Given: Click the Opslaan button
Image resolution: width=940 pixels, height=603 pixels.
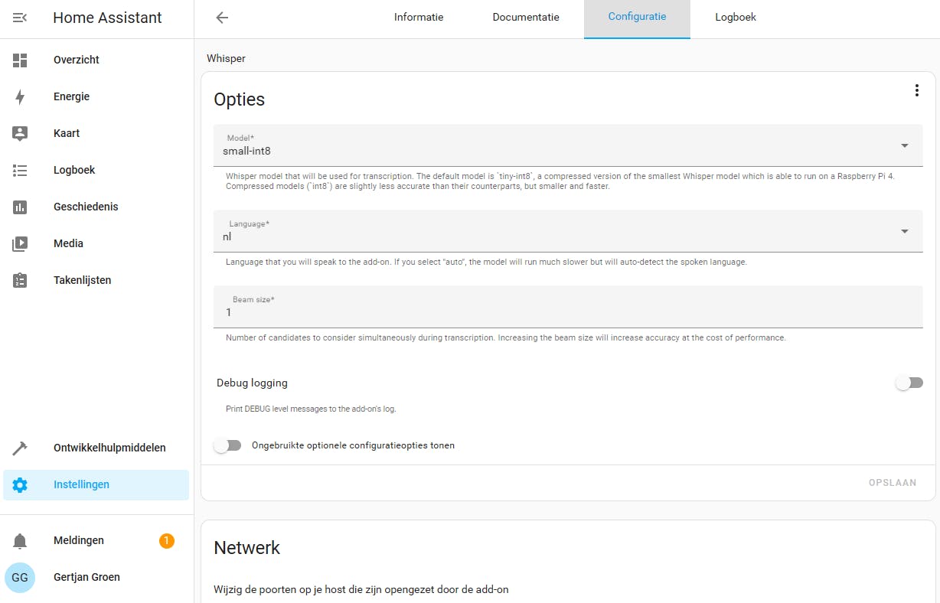Looking at the screenshot, I should (892, 483).
